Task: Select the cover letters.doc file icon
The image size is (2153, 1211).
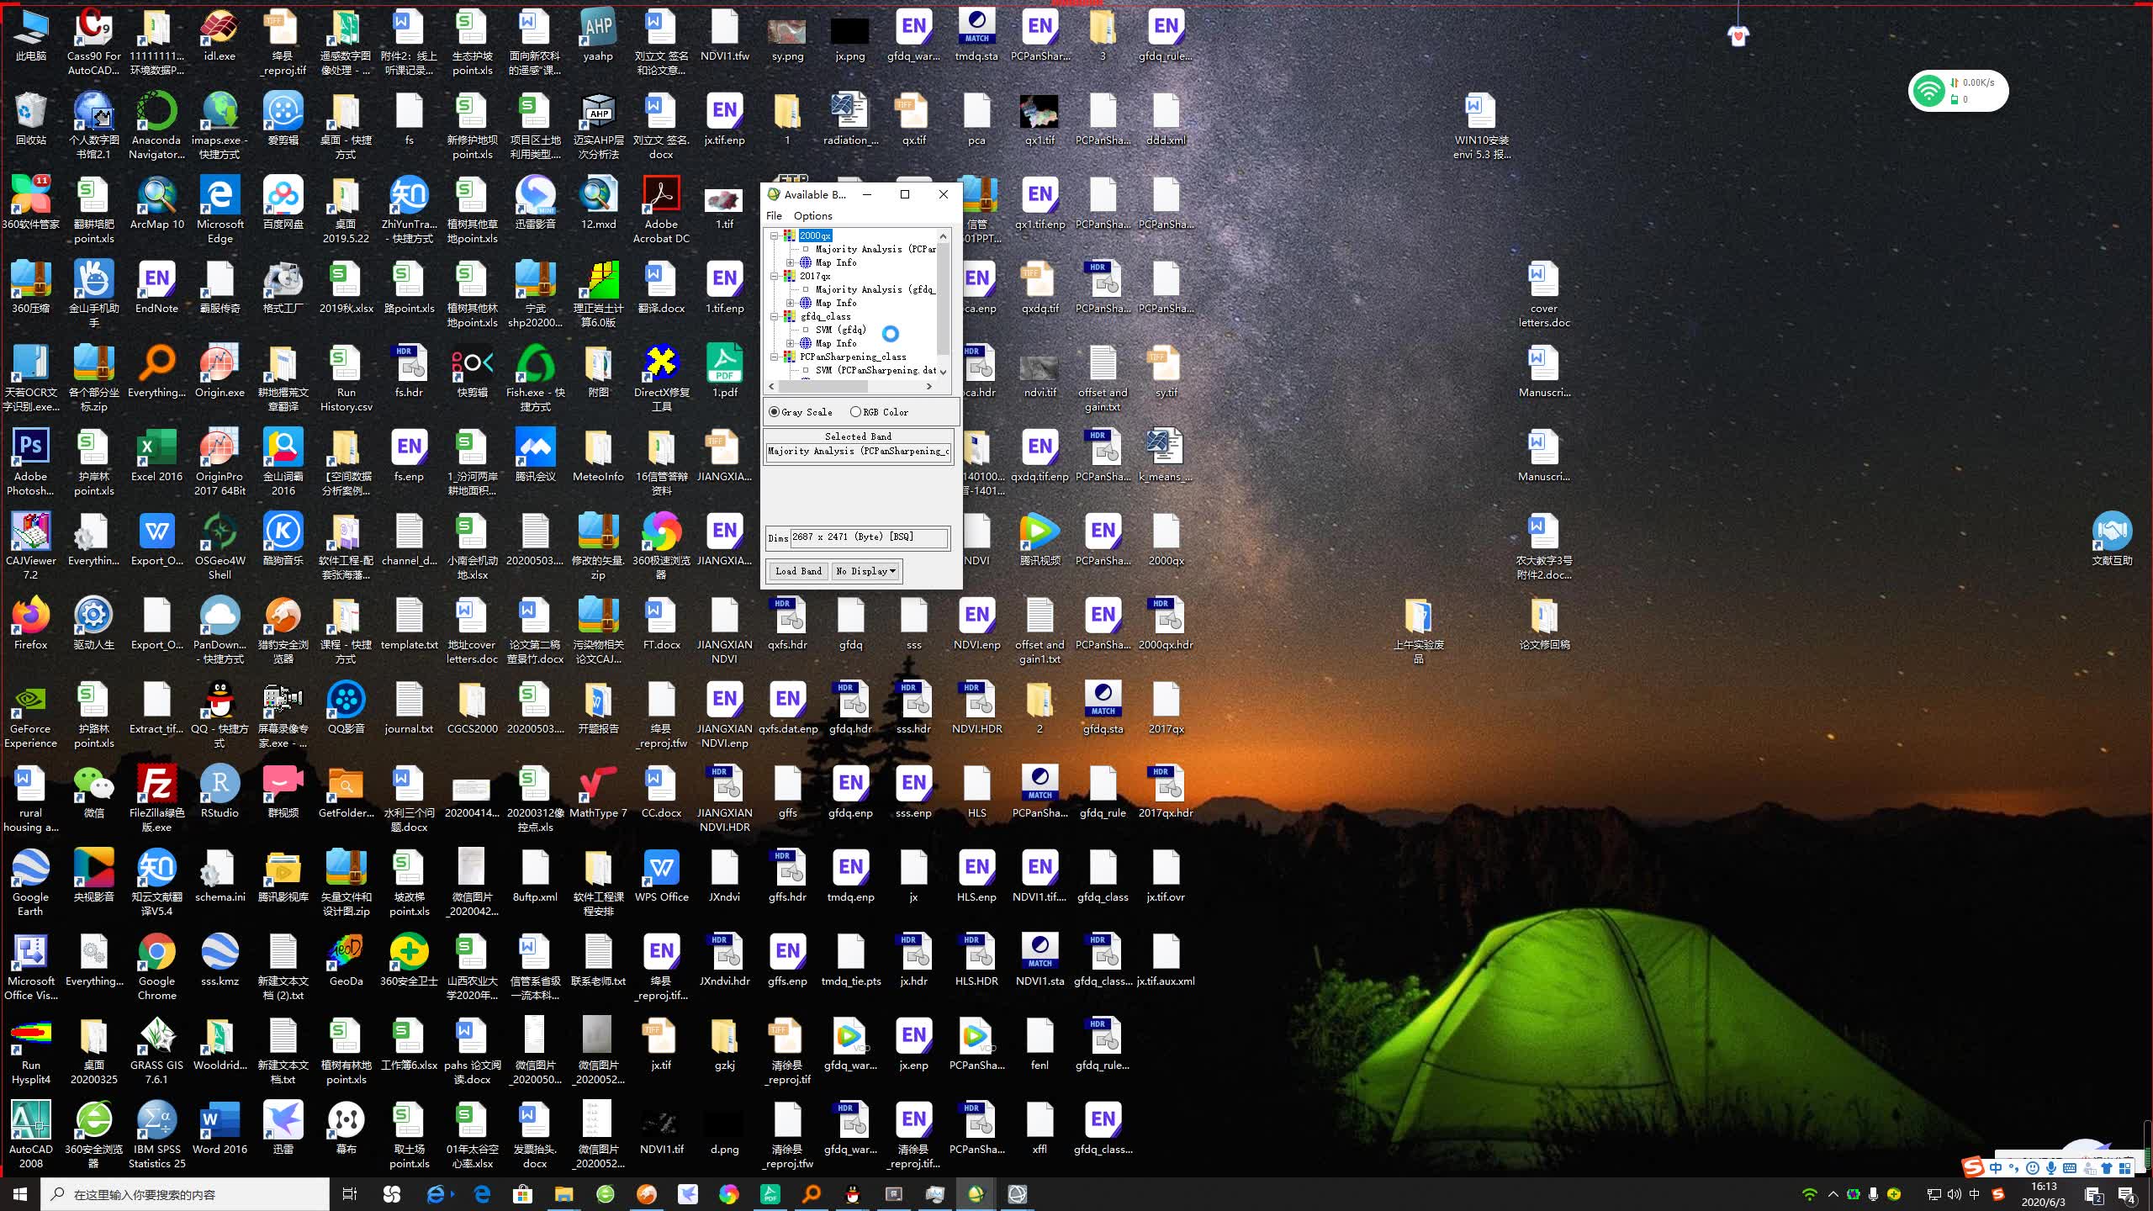Action: click(x=1544, y=294)
